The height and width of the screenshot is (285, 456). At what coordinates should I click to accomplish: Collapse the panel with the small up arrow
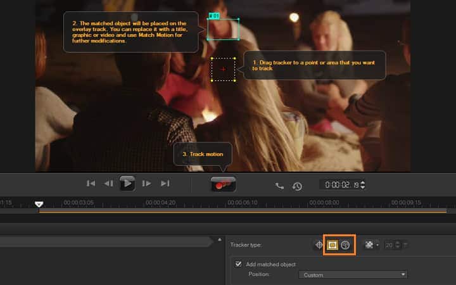[220, 241]
